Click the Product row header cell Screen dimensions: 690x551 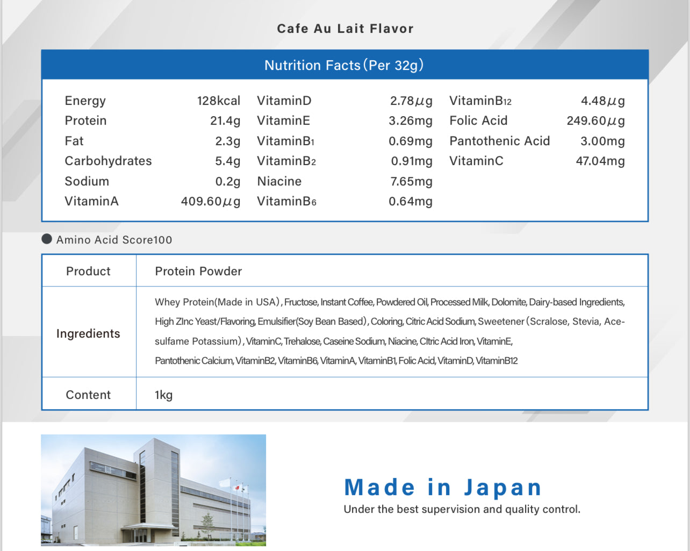88,271
